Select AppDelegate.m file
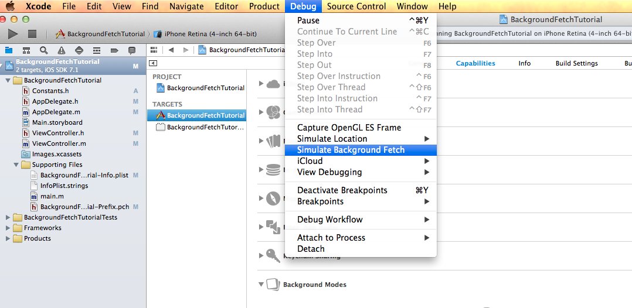This screenshot has height=308, width=632. click(56, 112)
